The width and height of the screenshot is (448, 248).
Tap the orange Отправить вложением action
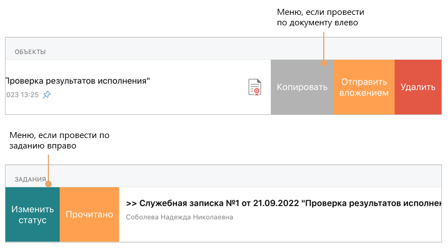coord(364,87)
